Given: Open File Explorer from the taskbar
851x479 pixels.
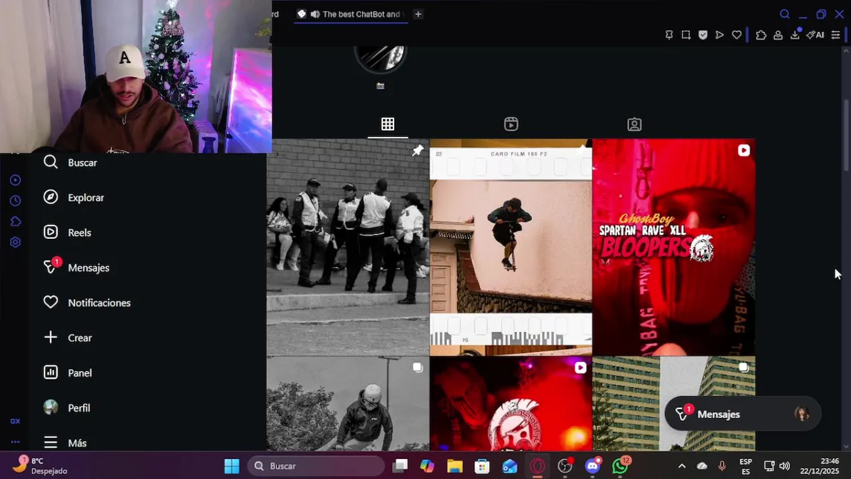Looking at the screenshot, I should click(x=455, y=466).
